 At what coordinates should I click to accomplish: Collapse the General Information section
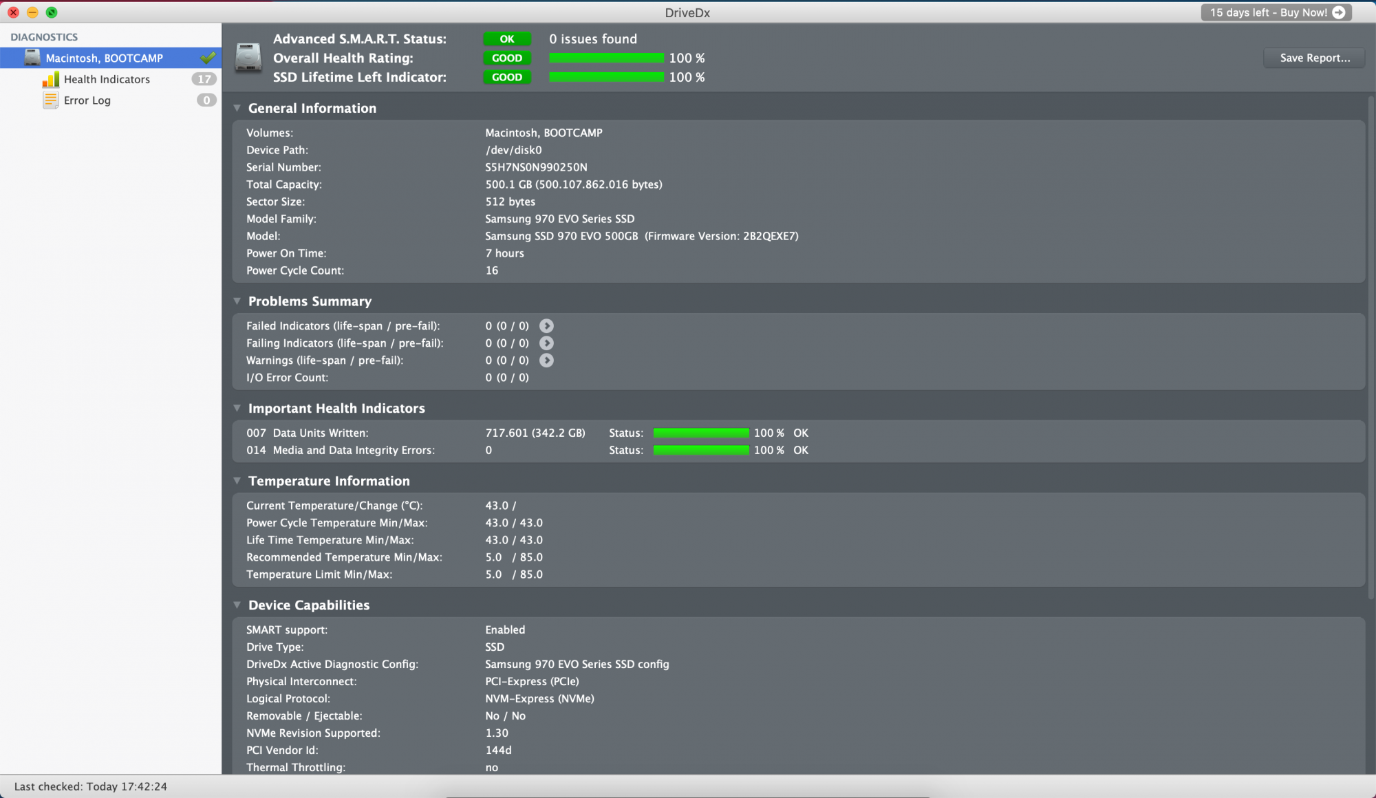click(x=237, y=108)
